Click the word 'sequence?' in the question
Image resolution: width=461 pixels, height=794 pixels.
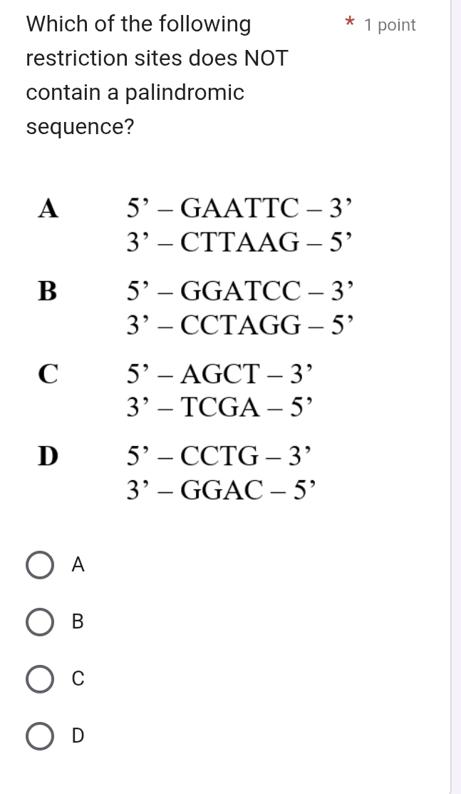coord(81,127)
